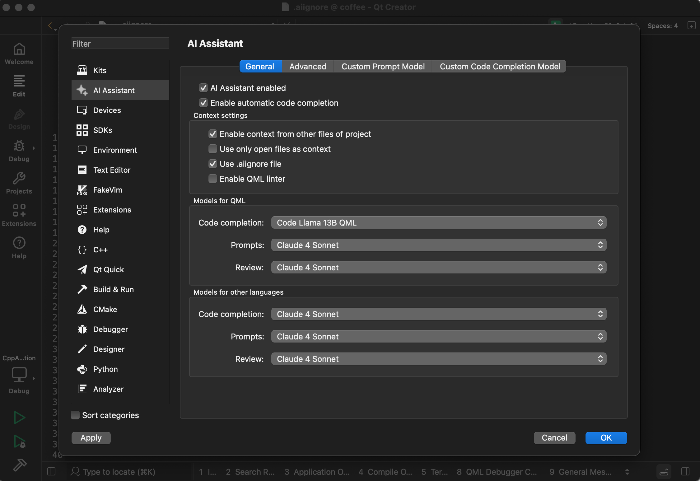Click the Filter input field
The height and width of the screenshot is (481, 700).
click(120, 43)
